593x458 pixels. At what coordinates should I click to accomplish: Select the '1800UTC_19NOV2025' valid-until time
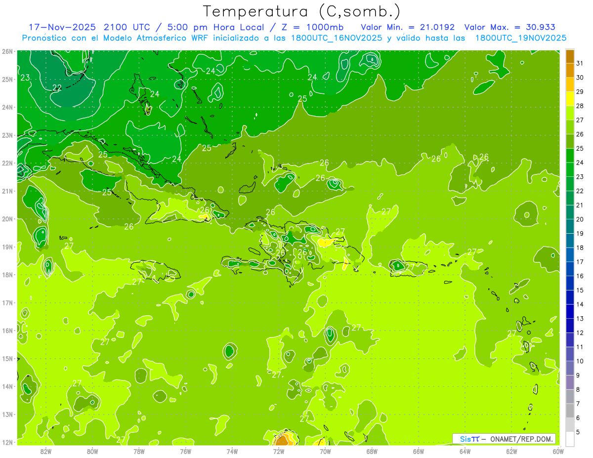520,38
